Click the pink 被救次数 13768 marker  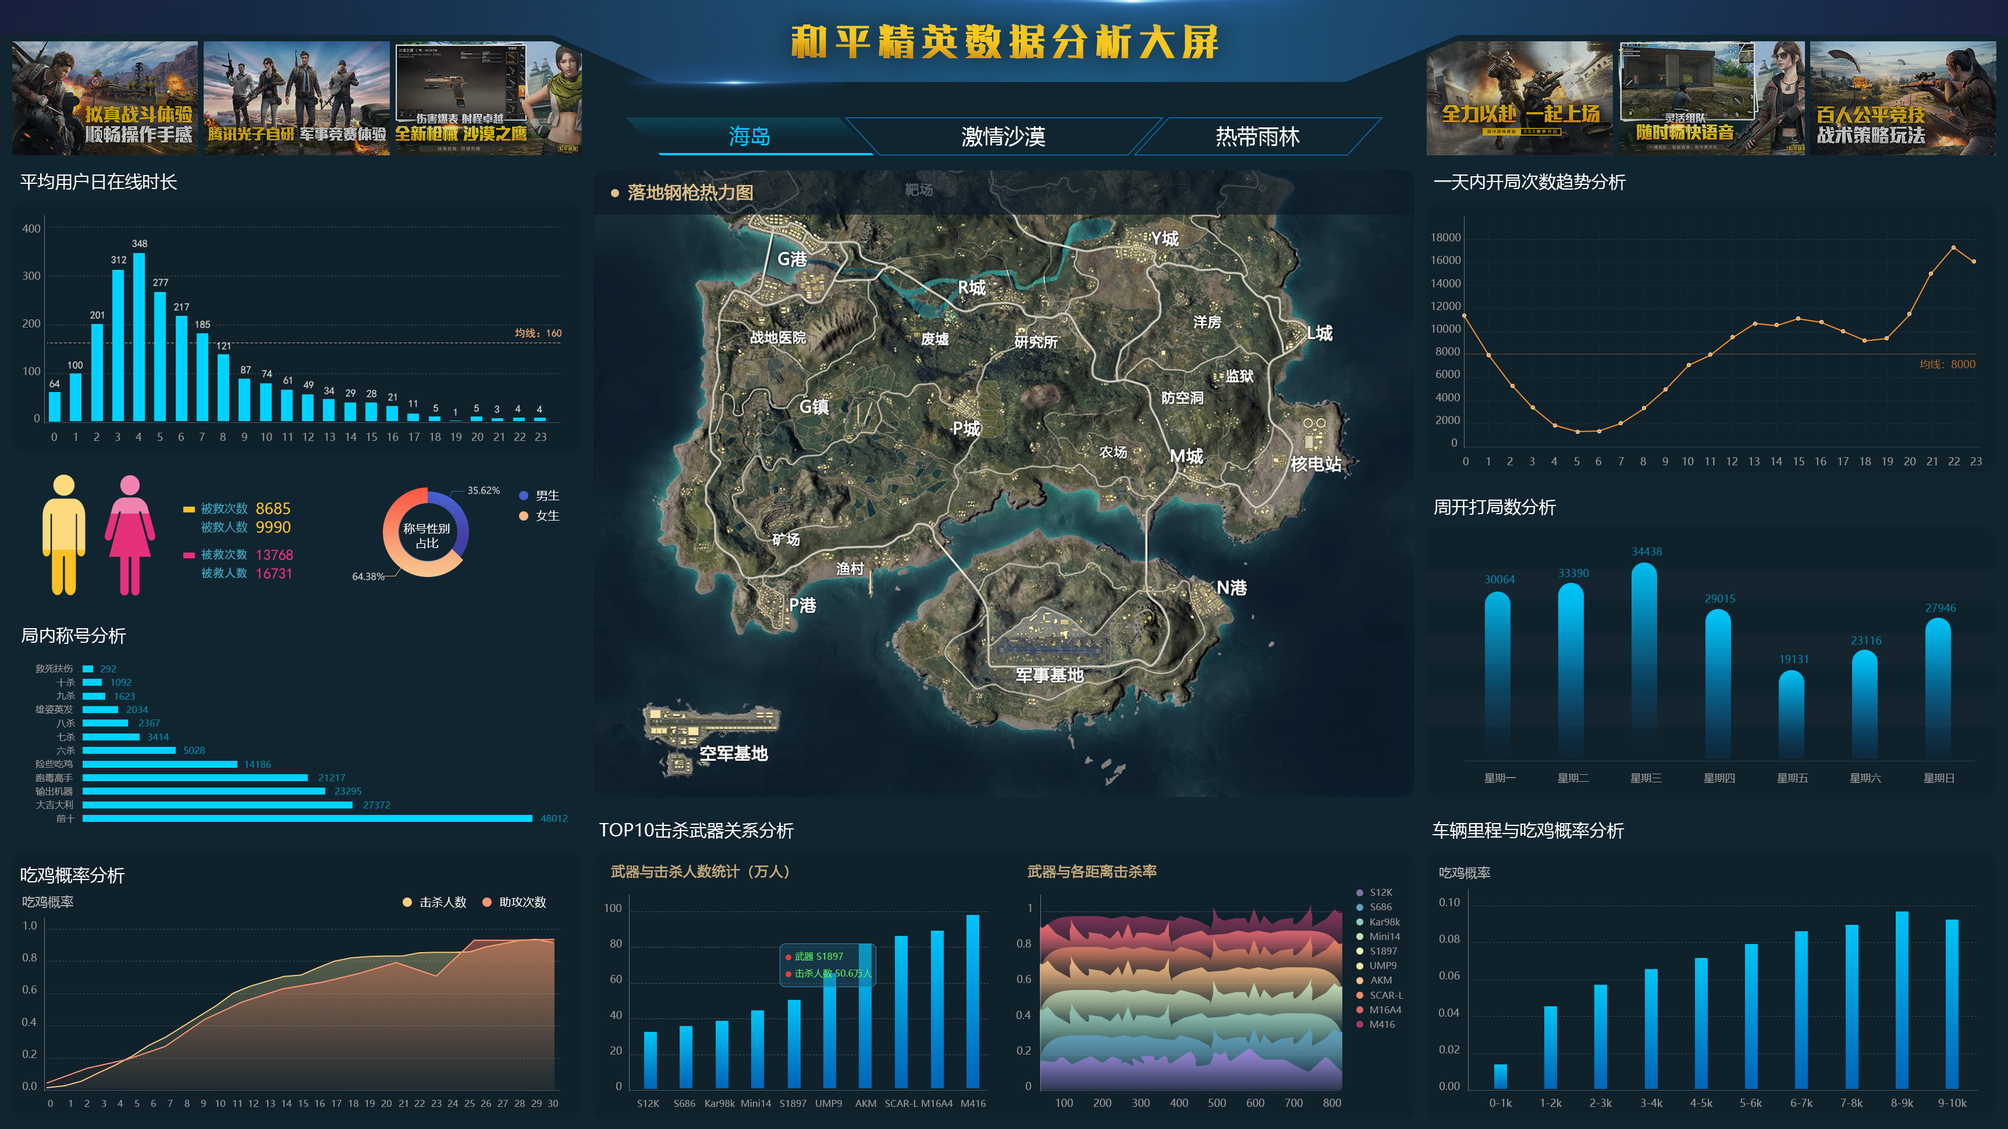tap(189, 555)
